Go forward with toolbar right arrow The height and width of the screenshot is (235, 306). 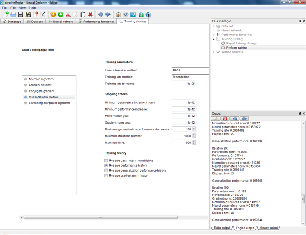(x=108, y=14)
